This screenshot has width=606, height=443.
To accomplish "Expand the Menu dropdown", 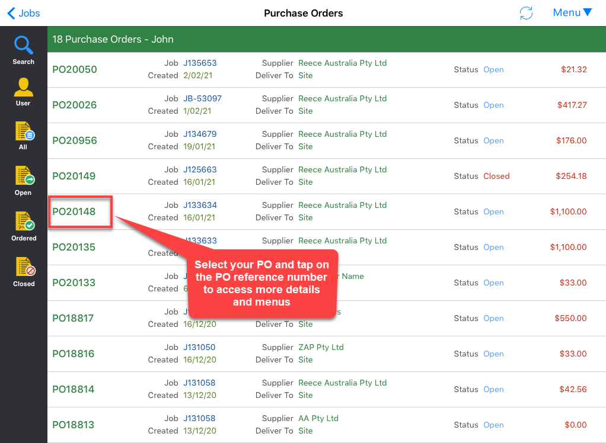I will [x=572, y=12].
